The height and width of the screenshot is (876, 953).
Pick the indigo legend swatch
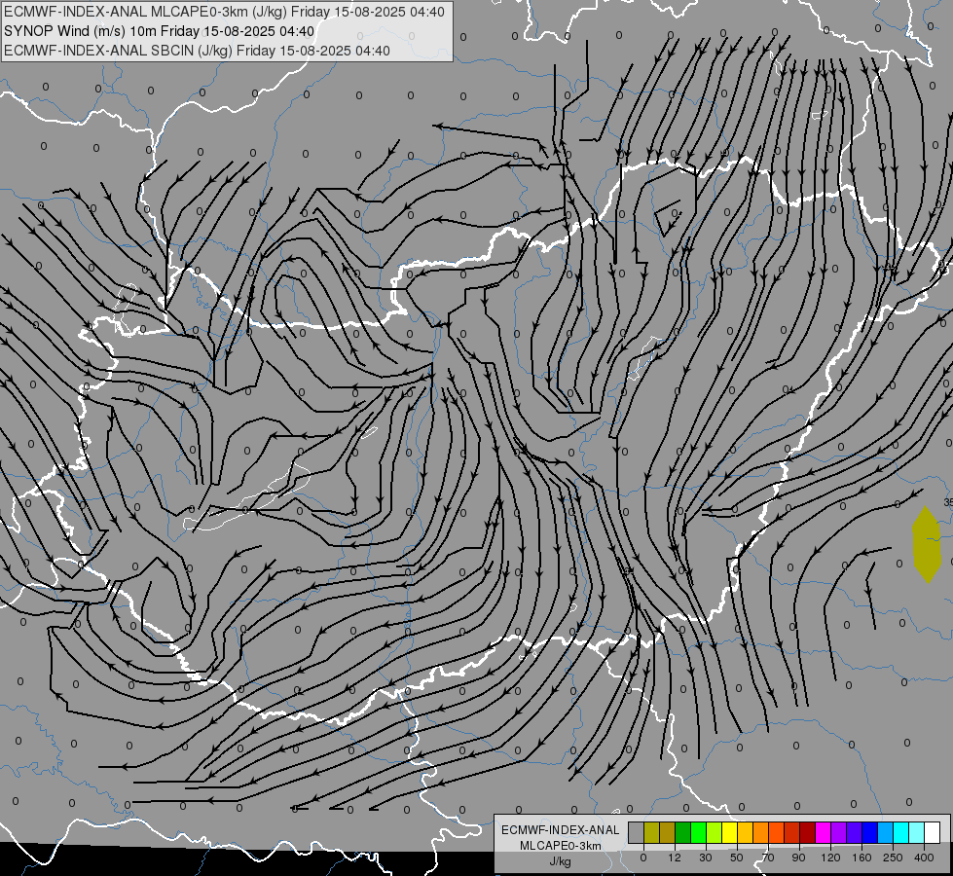pyautogui.click(x=855, y=832)
